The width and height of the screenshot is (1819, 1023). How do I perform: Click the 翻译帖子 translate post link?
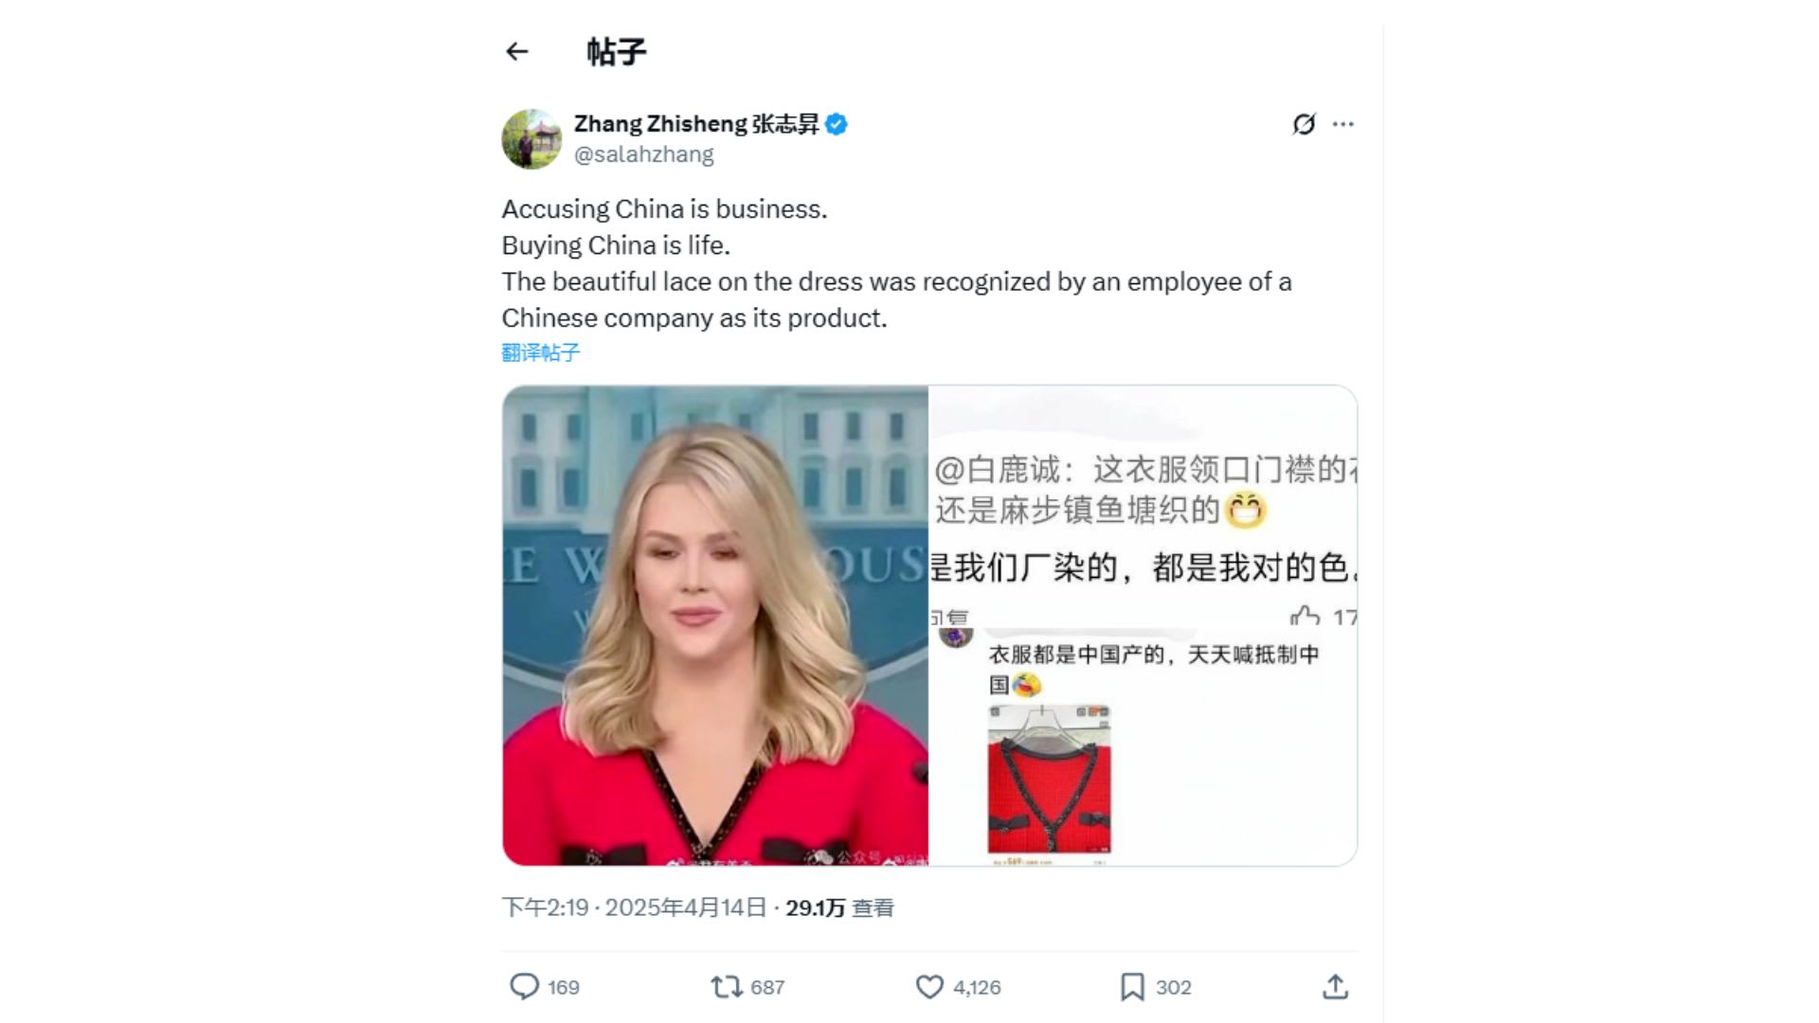pos(540,352)
